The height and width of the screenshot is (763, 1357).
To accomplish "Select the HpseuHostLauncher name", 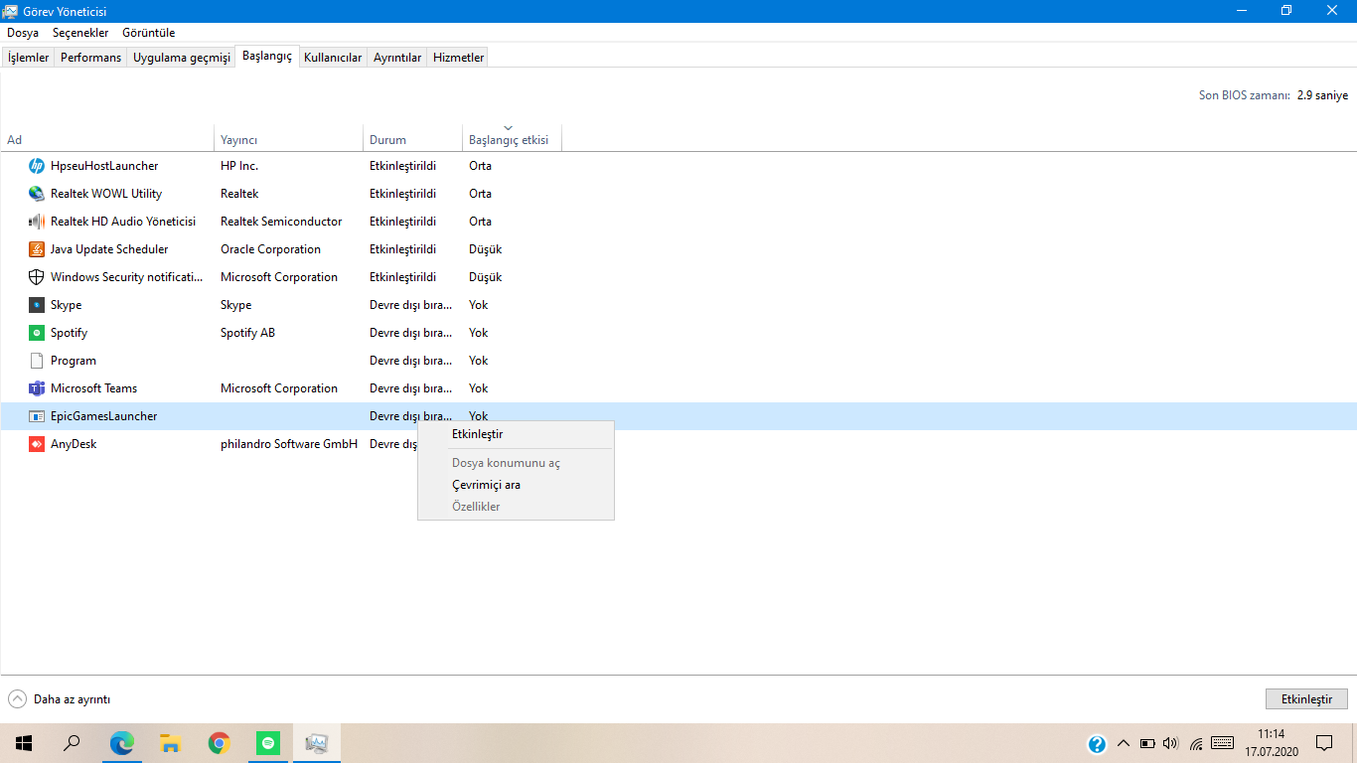I will pyautogui.click(x=104, y=166).
